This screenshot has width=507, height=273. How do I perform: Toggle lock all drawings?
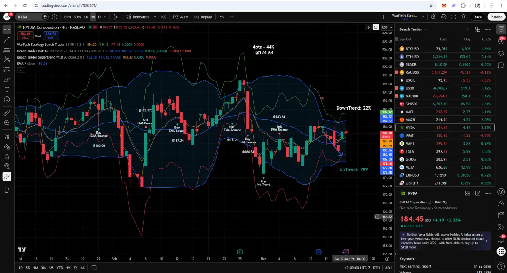pyautogui.click(x=7, y=156)
